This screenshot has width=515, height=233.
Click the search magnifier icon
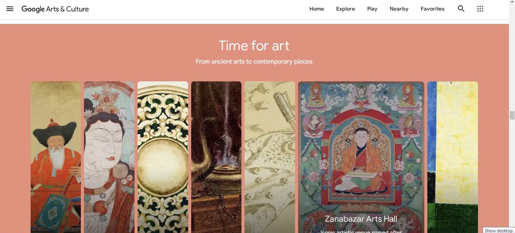click(461, 9)
